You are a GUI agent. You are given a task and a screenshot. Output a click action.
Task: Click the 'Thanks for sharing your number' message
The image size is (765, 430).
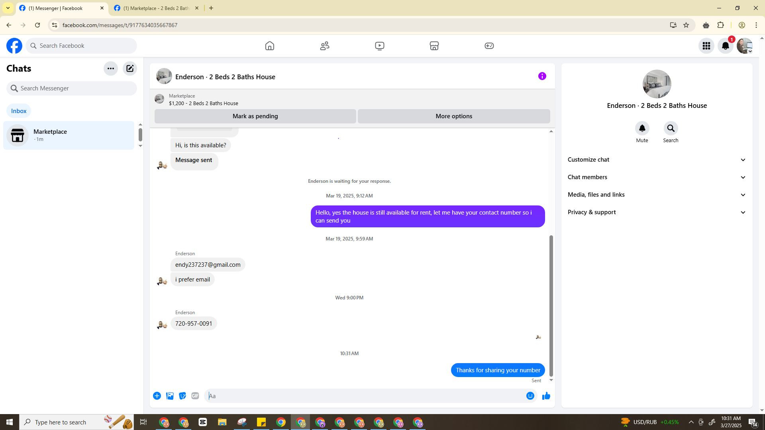pyautogui.click(x=498, y=370)
